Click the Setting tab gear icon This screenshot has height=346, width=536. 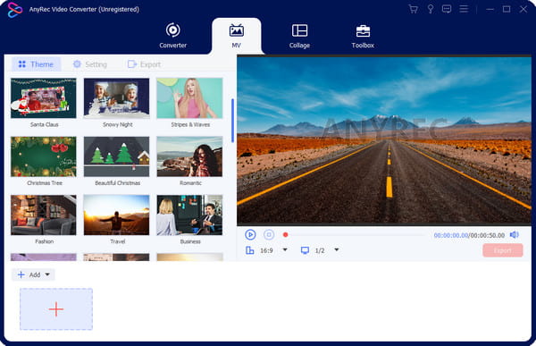click(x=77, y=64)
